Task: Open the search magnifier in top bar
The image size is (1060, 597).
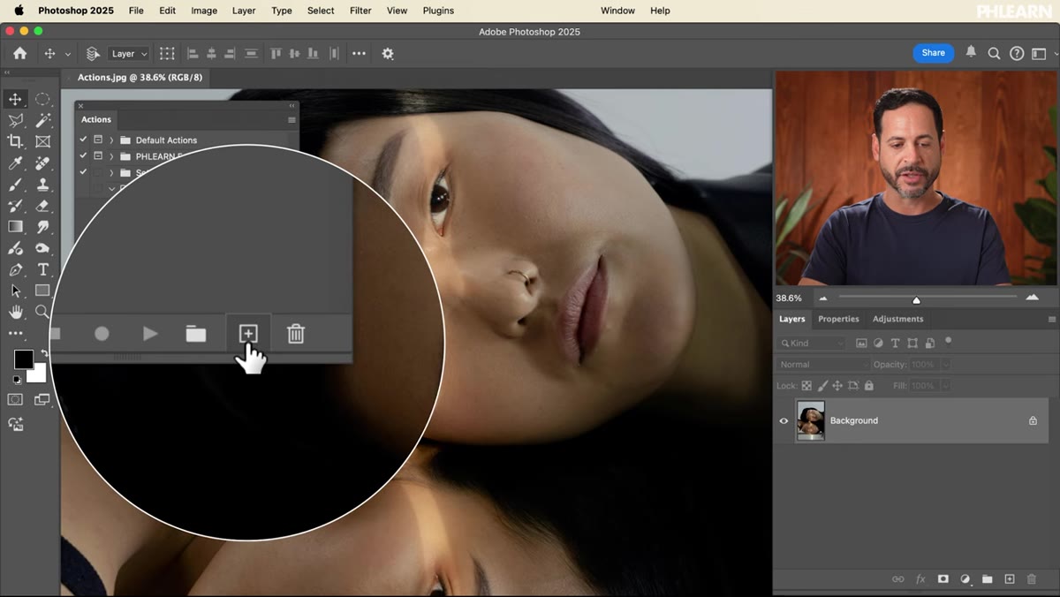Action: pyautogui.click(x=994, y=54)
